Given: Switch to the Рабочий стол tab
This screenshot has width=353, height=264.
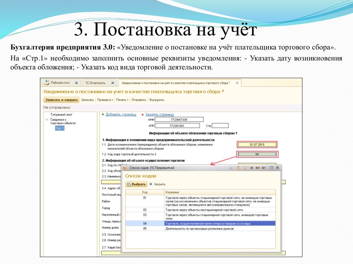Looking at the screenshot, I should [x=60, y=82].
